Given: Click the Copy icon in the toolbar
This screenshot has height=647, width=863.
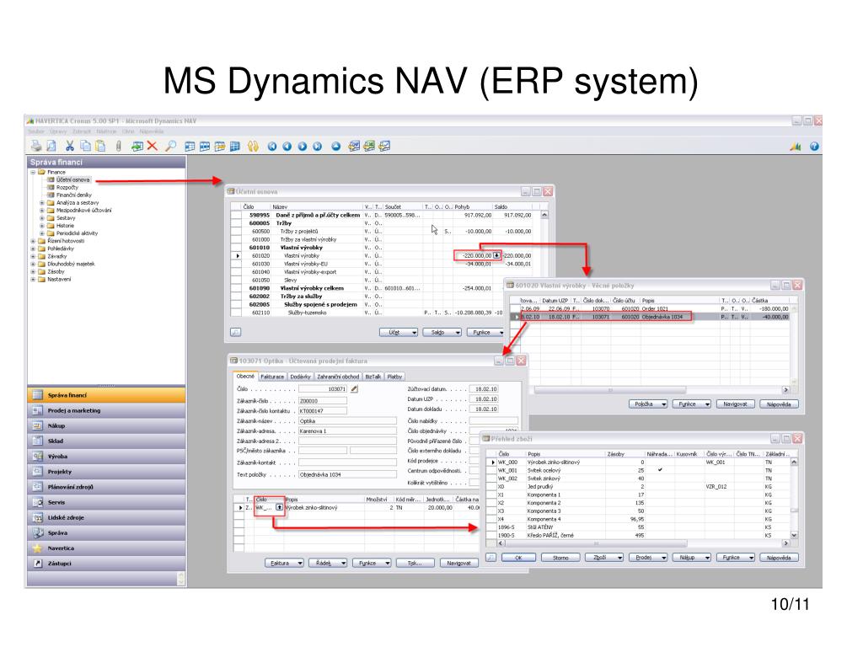Looking at the screenshot, I should pos(85,146).
